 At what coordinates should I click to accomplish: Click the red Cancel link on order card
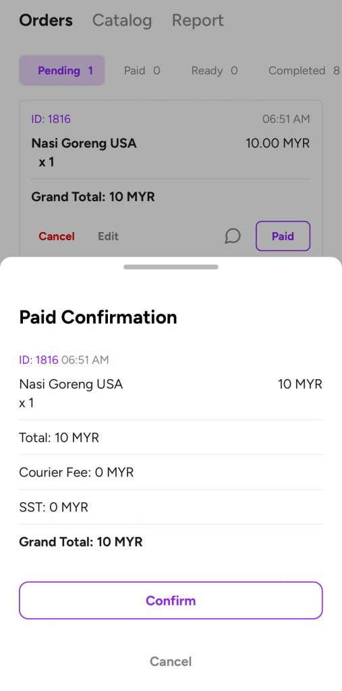pos(57,236)
